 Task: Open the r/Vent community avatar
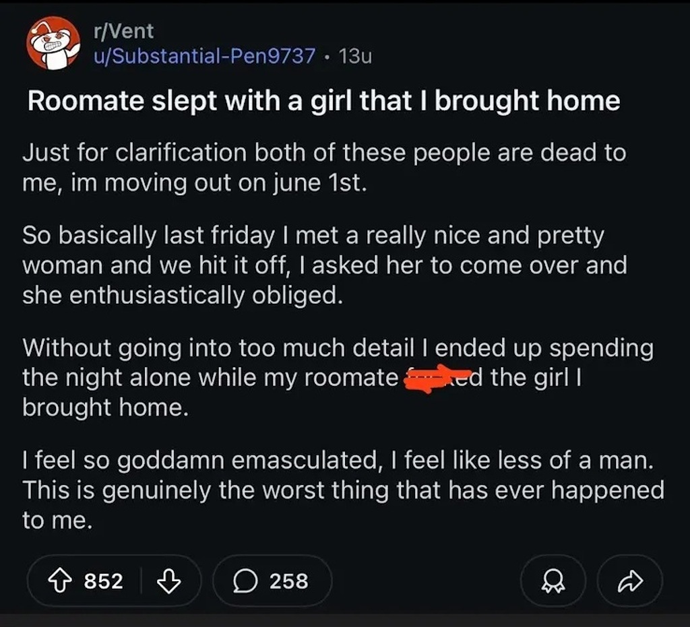tap(53, 44)
